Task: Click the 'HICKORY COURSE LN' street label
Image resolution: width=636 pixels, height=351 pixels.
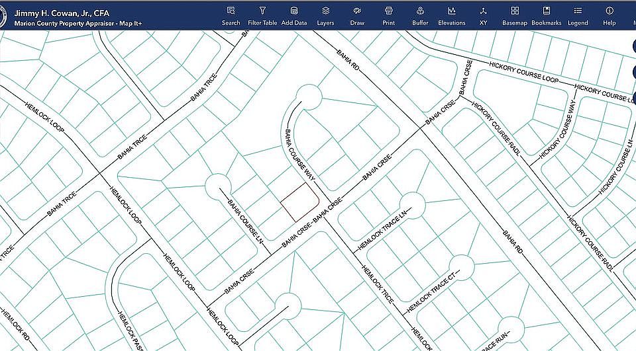Action: click(615, 167)
